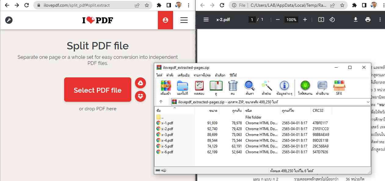Open the ไฟล์ (File) menu in WinRAR

[x=159, y=75]
